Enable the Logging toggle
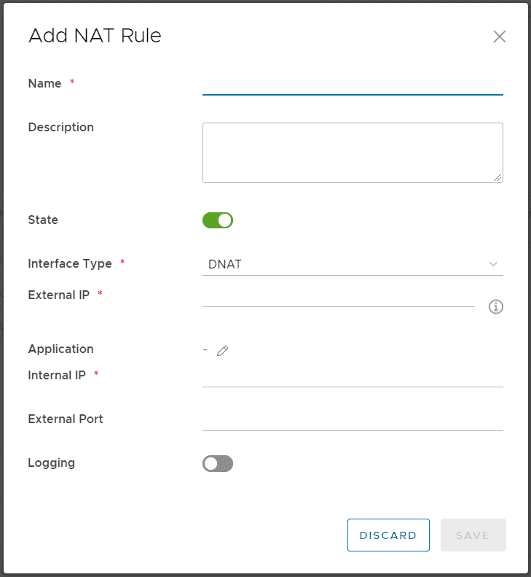 click(x=218, y=463)
